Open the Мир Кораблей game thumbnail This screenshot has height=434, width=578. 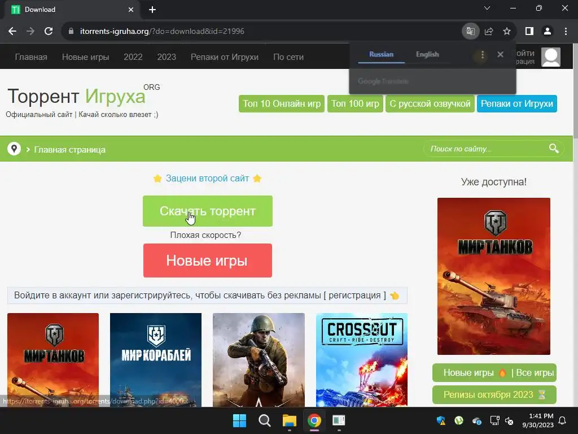(x=156, y=360)
